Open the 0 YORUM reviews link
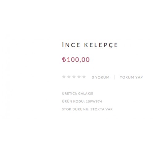 (x=101, y=77)
